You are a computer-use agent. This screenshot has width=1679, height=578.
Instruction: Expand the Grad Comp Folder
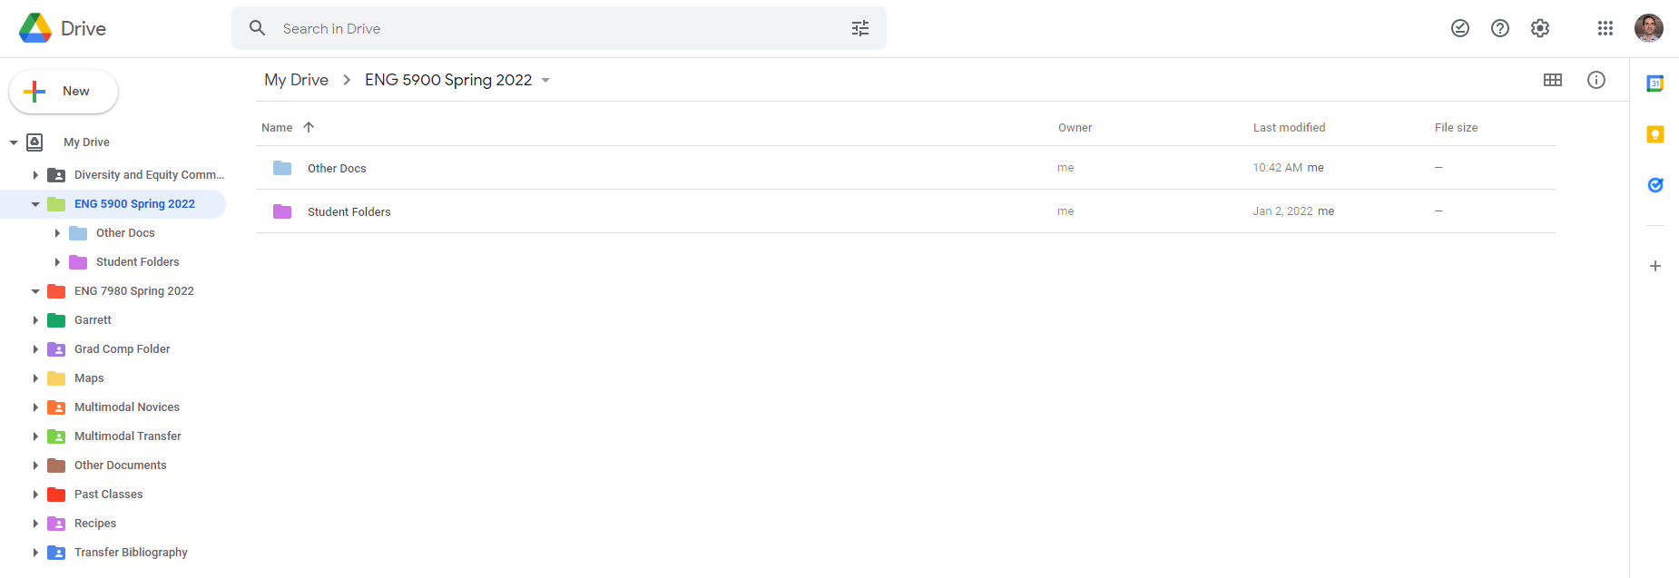click(35, 349)
